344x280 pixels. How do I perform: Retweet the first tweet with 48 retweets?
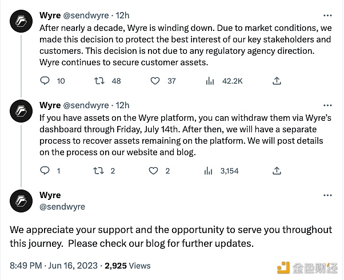point(99,81)
